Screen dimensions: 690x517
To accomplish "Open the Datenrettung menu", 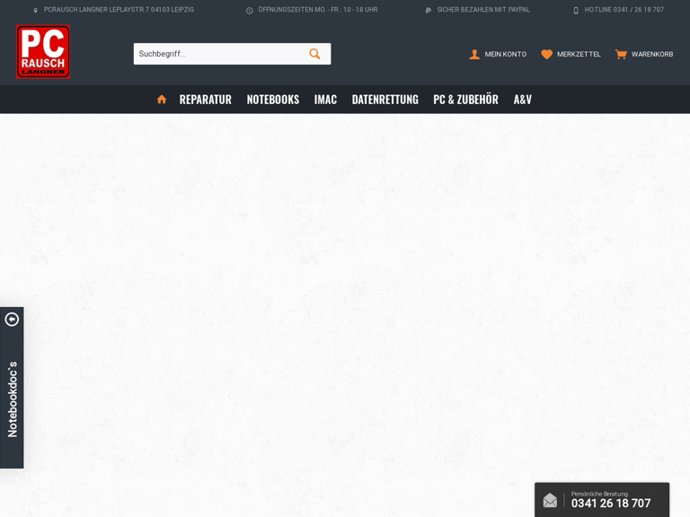I will point(385,100).
